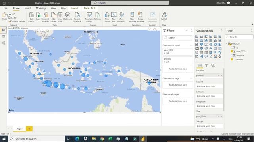Click Format painter
The image size is (254, 142).
(x=17, y=21)
